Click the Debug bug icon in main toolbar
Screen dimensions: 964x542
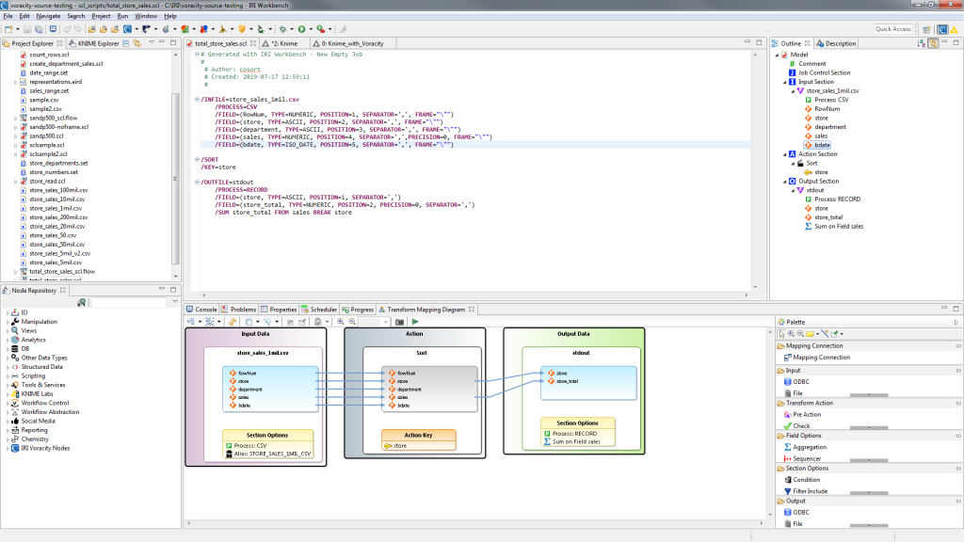click(282, 29)
